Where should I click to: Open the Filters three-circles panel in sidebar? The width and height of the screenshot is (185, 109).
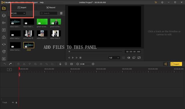[4, 37]
